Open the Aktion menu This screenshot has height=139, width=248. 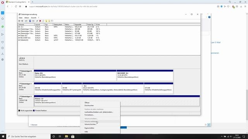click(x=27, y=18)
